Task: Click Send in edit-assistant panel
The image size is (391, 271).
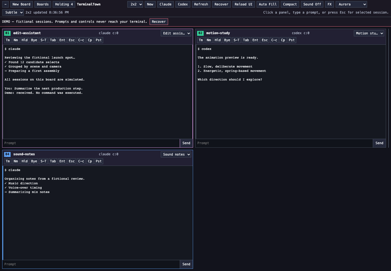Action: [x=186, y=143]
